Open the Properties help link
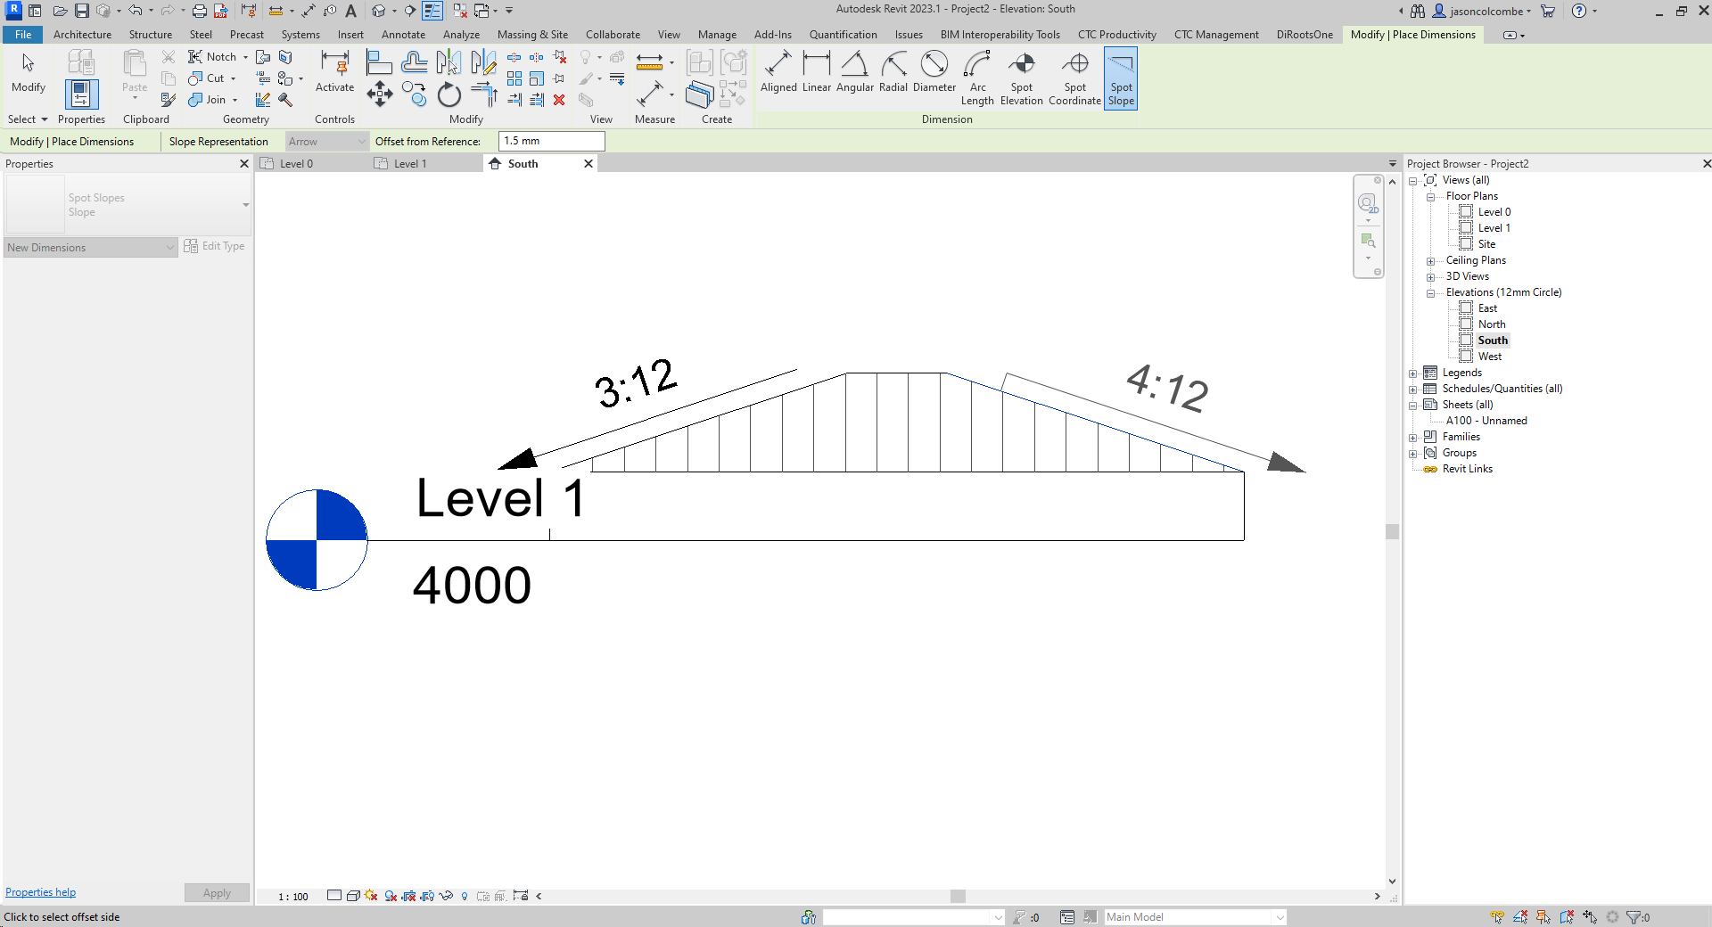 (40, 891)
